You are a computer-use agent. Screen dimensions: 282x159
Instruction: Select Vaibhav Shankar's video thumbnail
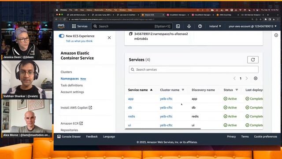point(27,79)
